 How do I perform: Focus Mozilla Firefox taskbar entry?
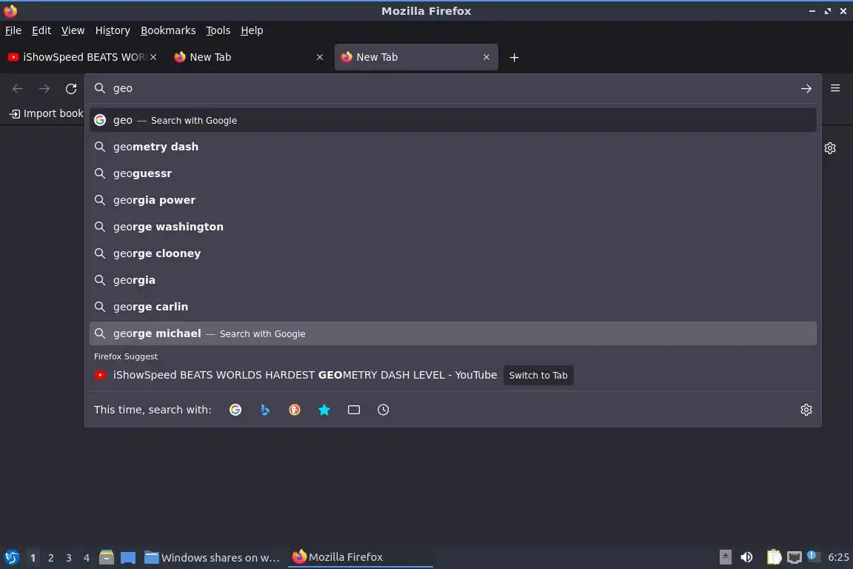360,557
